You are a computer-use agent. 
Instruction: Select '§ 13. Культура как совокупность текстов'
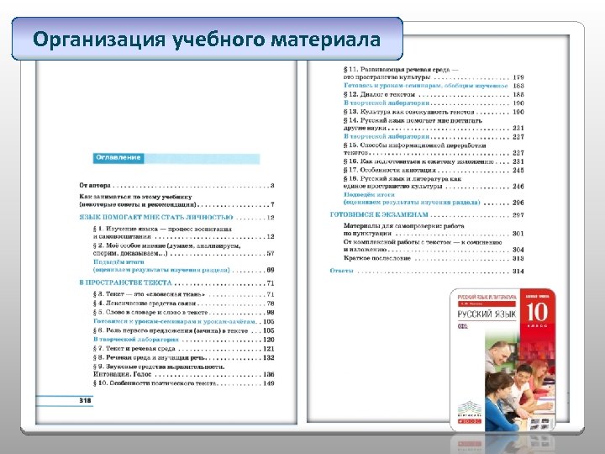(434, 112)
